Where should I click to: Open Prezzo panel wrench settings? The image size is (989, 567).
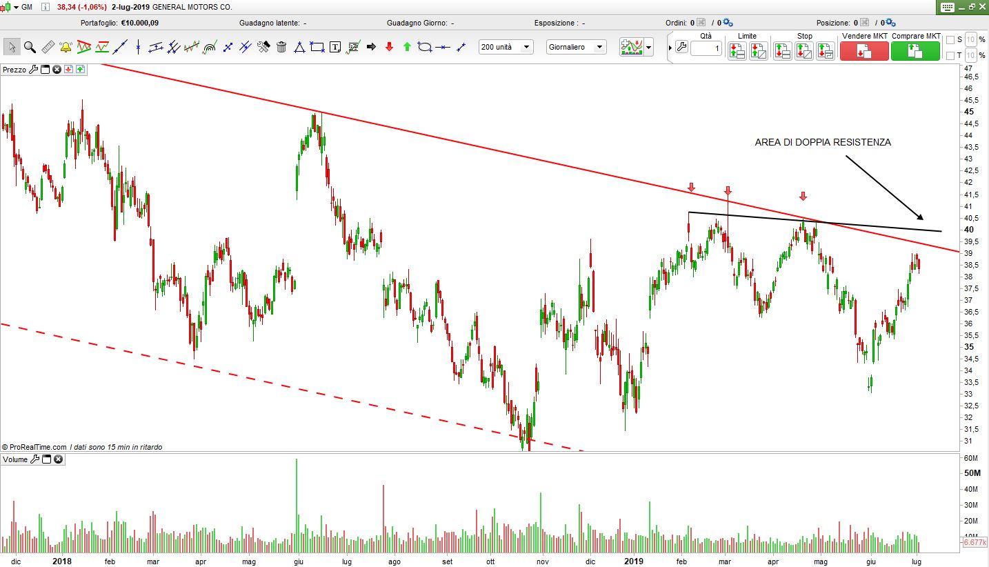click(33, 70)
